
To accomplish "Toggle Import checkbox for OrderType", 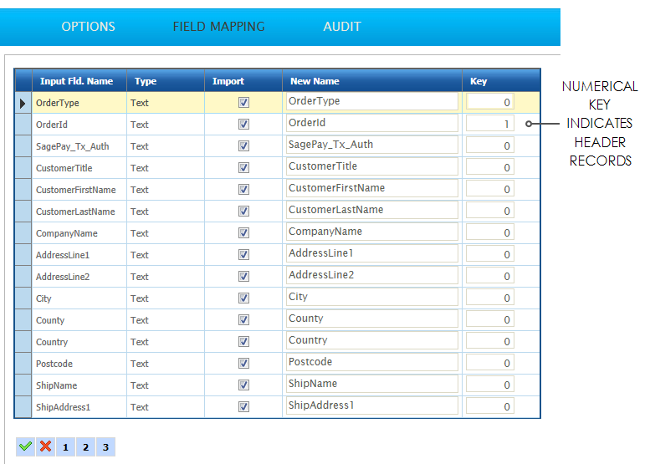I will (x=243, y=103).
